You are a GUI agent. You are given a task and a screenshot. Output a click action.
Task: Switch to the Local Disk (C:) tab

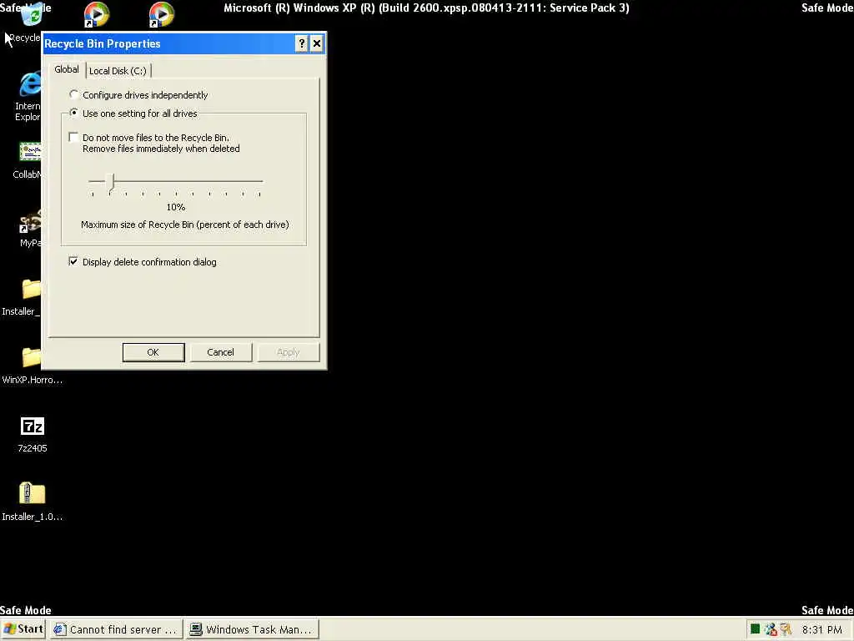point(118,71)
